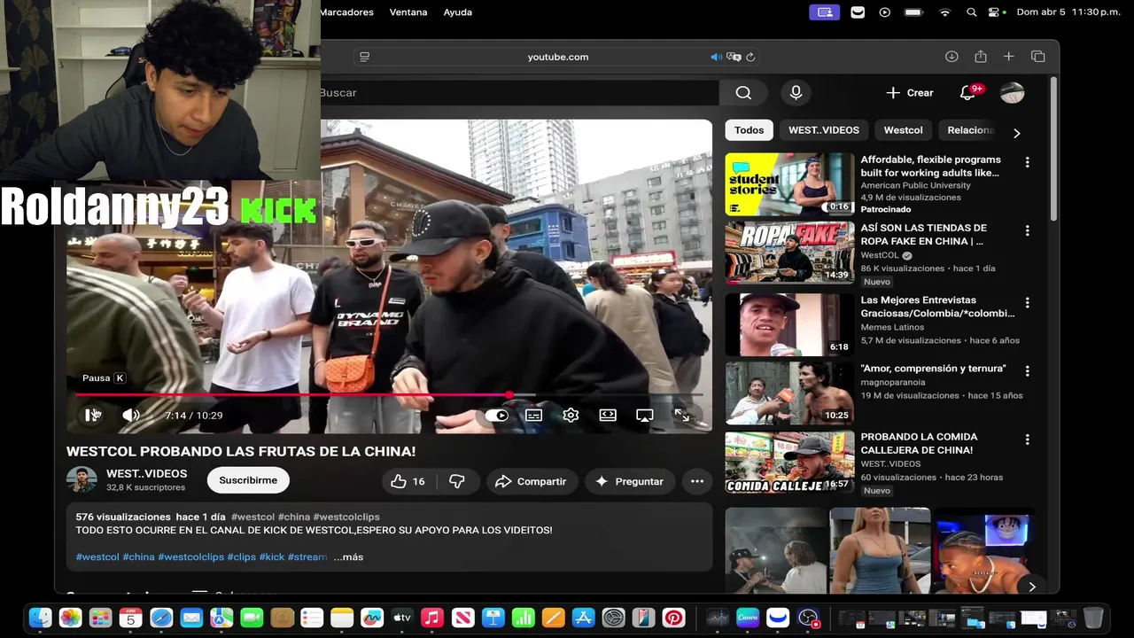Open the options menu for the American Public University ad
Screen dimensions: 1134x638
pos(1027,162)
